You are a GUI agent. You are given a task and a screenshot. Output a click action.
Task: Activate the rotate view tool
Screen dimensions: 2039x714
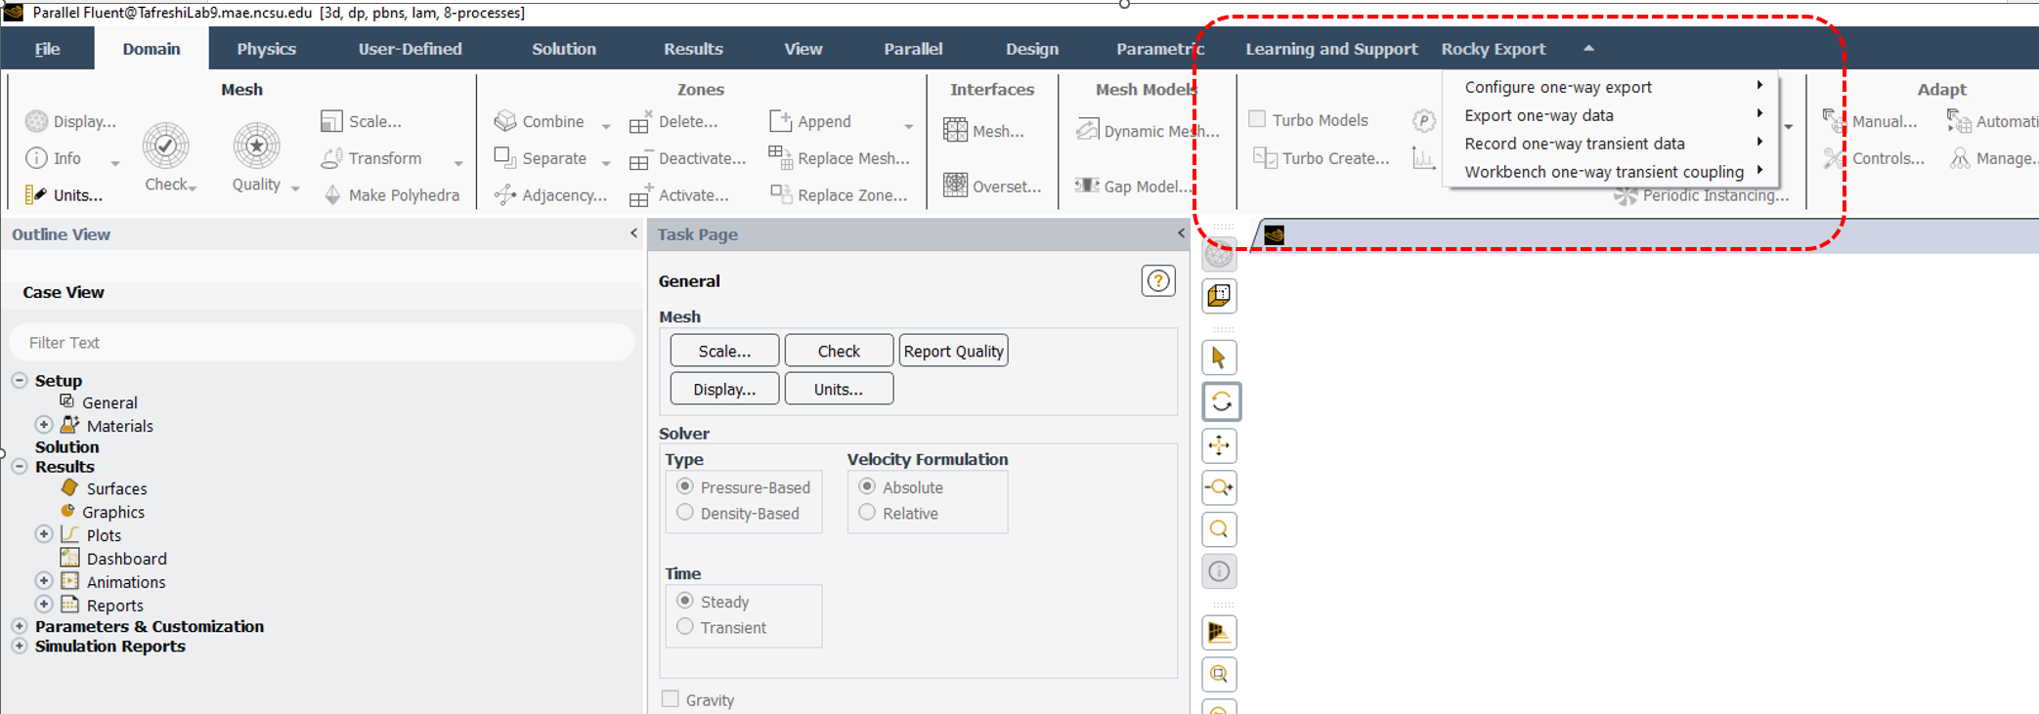tap(1220, 401)
